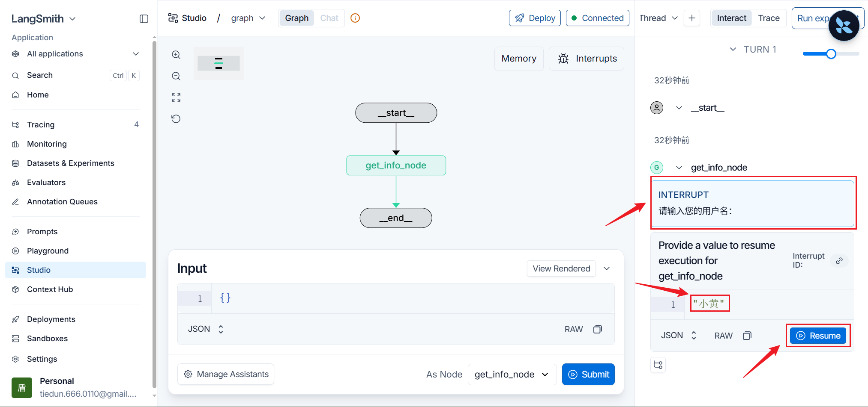Open View Rendered options chevron
This screenshot has height=407, width=868.
[x=607, y=268]
